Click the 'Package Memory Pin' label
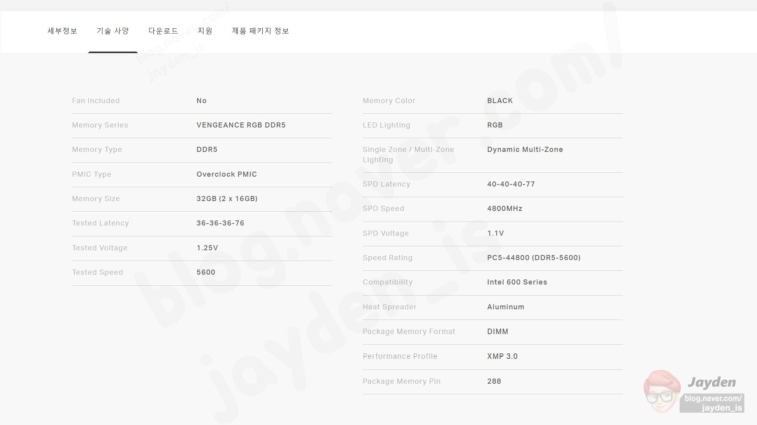This screenshot has height=425, width=757. pyautogui.click(x=402, y=381)
